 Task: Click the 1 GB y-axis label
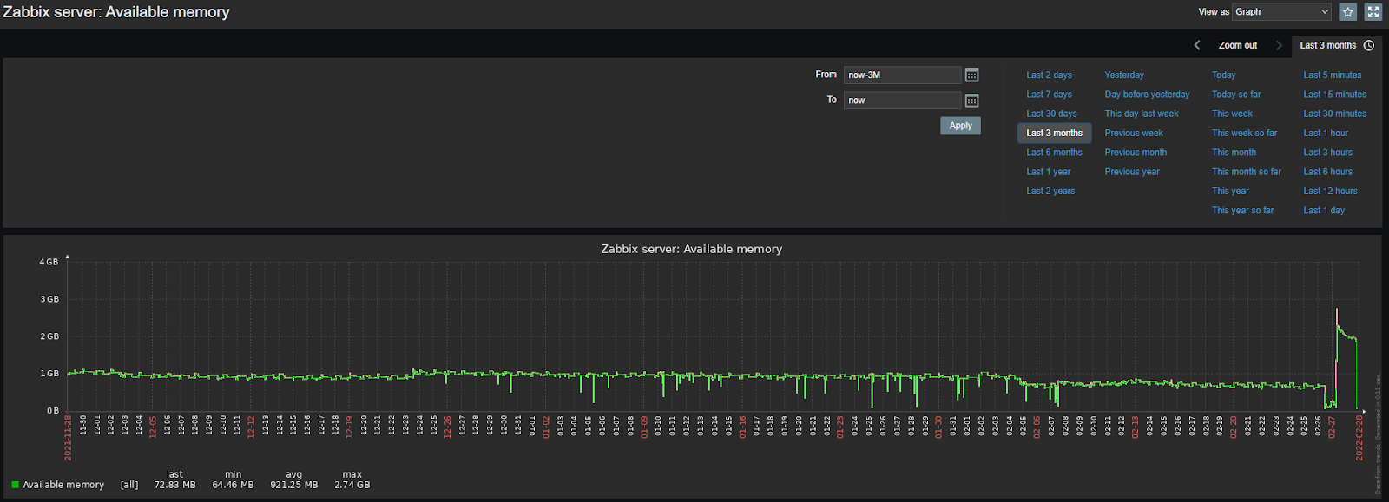(x=49, y=374)
